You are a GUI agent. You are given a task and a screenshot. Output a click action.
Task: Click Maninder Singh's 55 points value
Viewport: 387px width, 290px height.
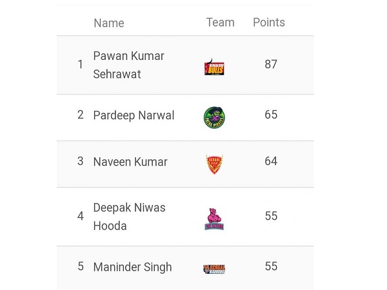pyautogui.click(x=271, y=266)
